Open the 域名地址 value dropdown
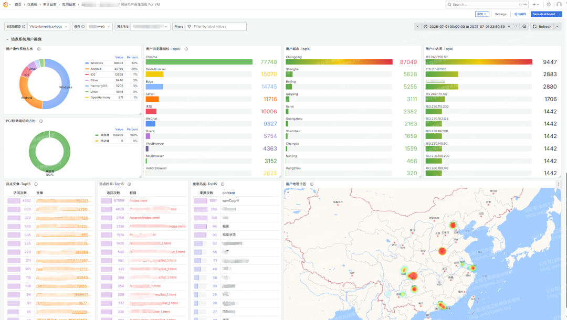 point(150,26)
